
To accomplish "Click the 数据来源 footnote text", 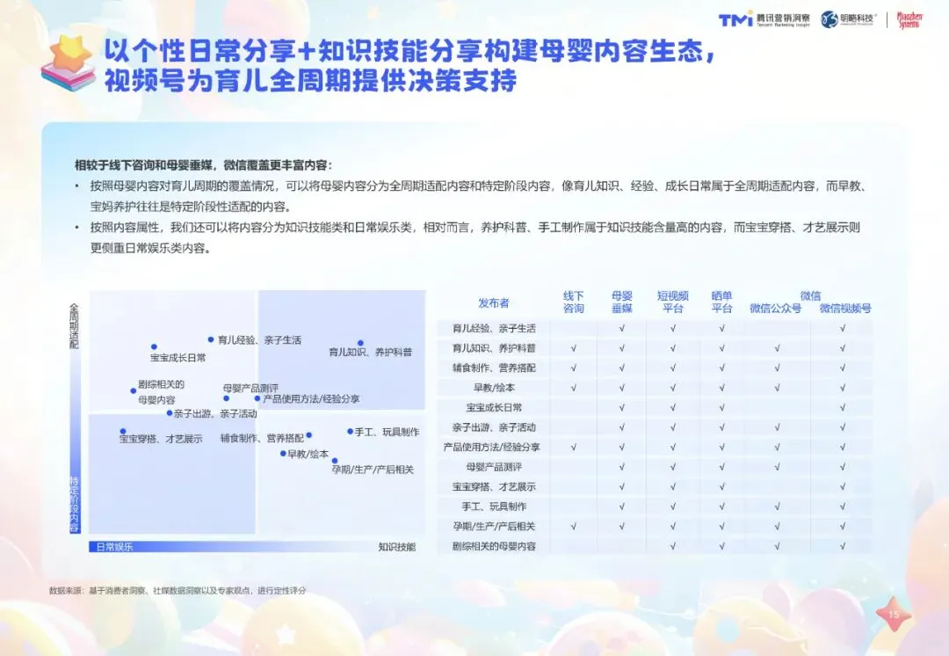I will [x=177, y=590].
